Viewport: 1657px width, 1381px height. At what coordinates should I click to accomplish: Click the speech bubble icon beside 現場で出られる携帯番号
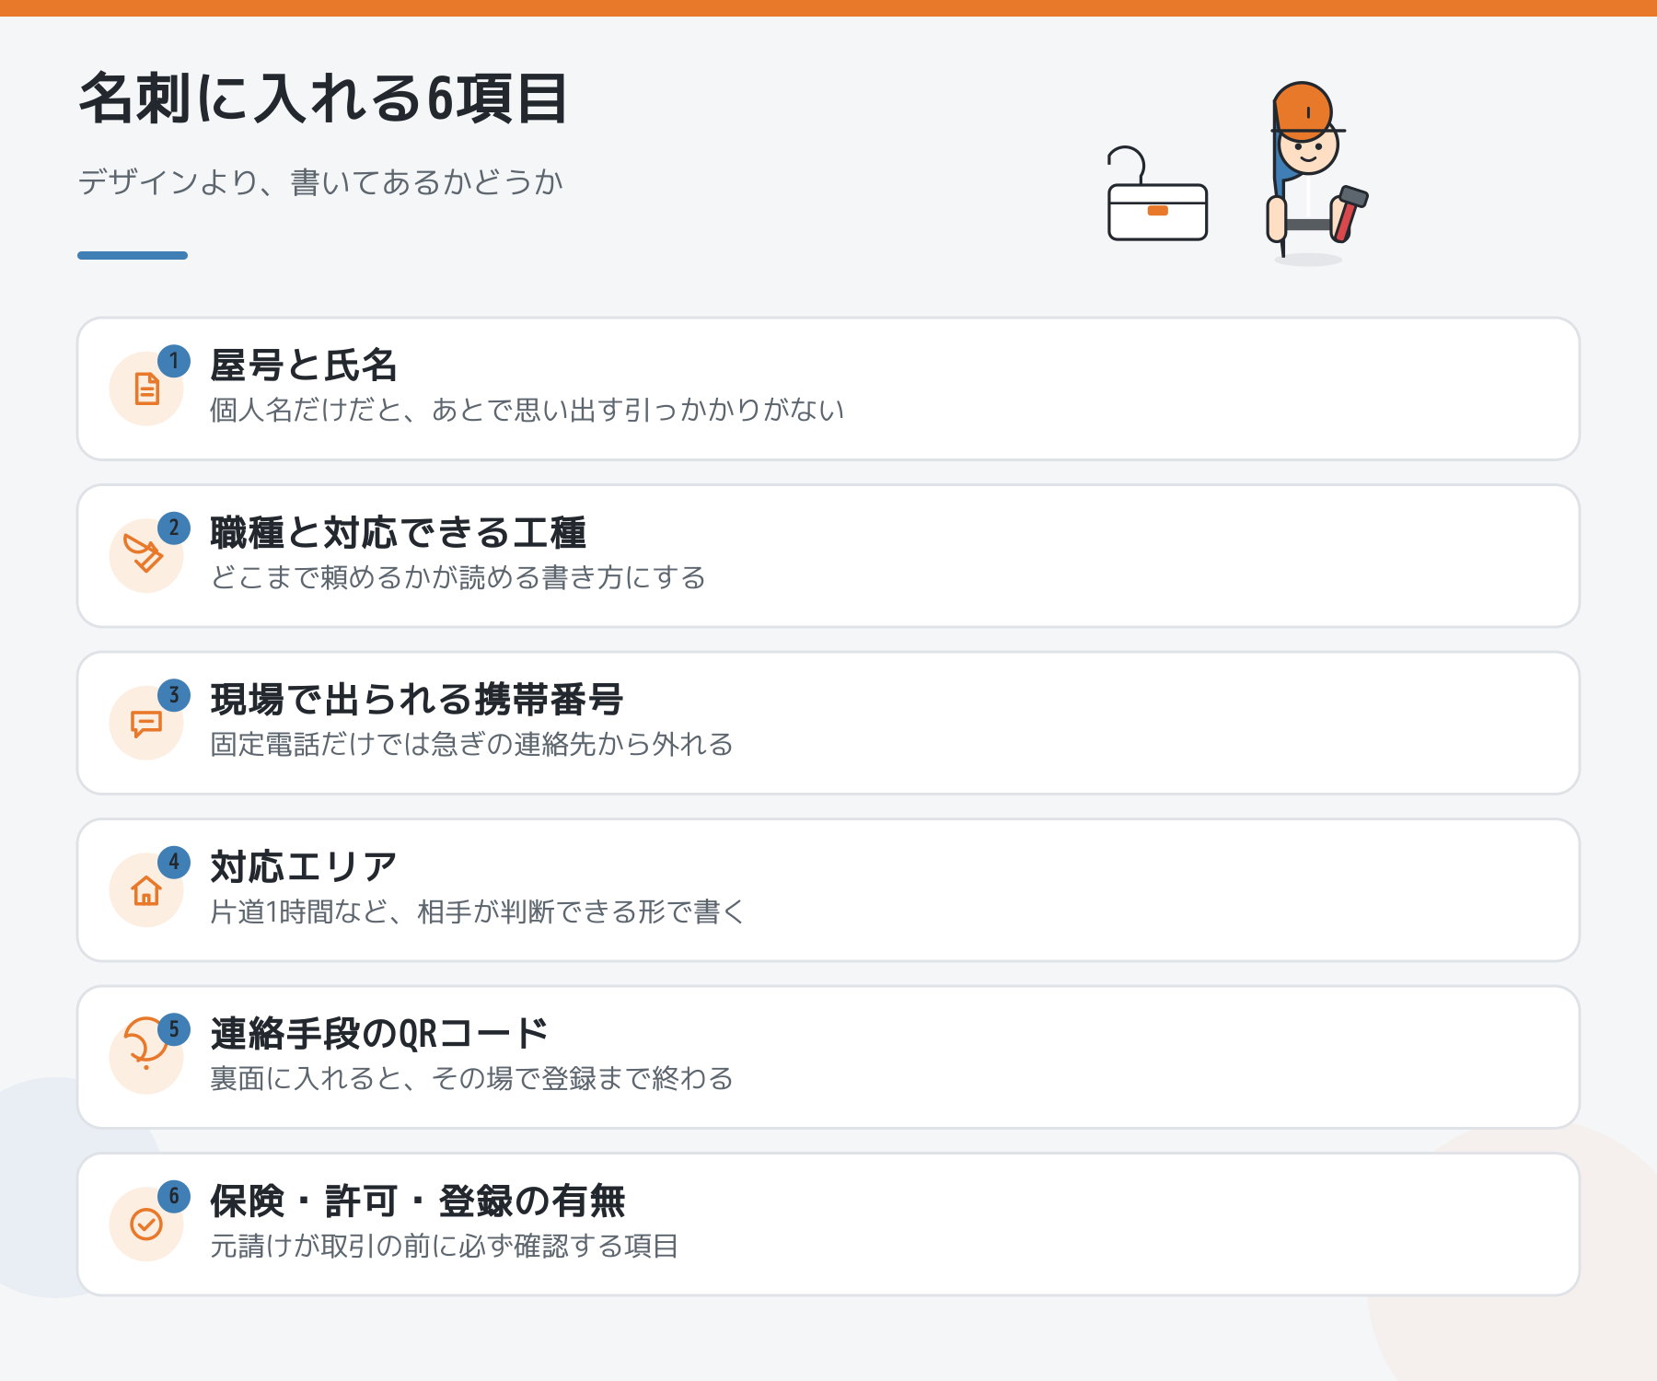(146, 724)
